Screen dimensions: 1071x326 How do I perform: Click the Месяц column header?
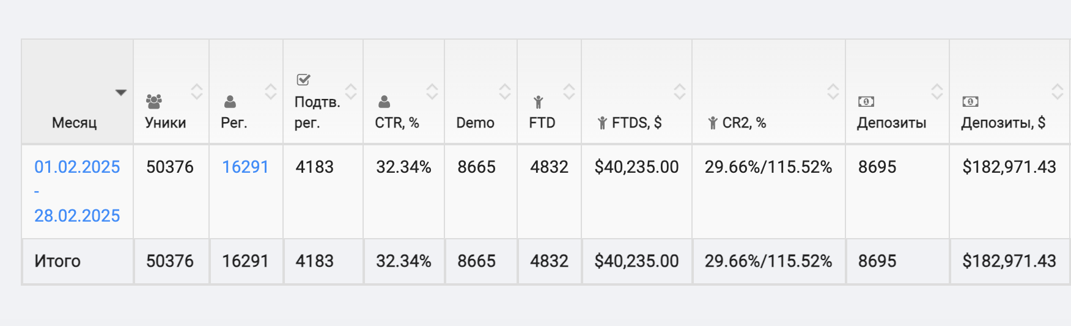click(75, 123)
